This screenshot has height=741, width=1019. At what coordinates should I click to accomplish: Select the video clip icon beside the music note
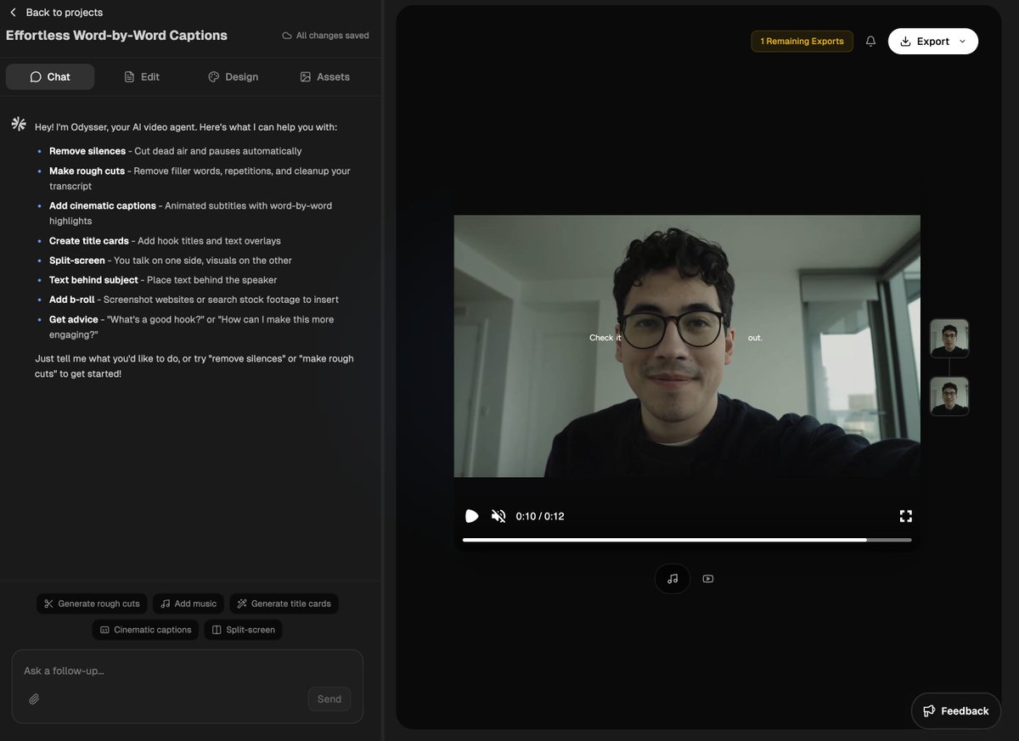(x=707, y=578)
